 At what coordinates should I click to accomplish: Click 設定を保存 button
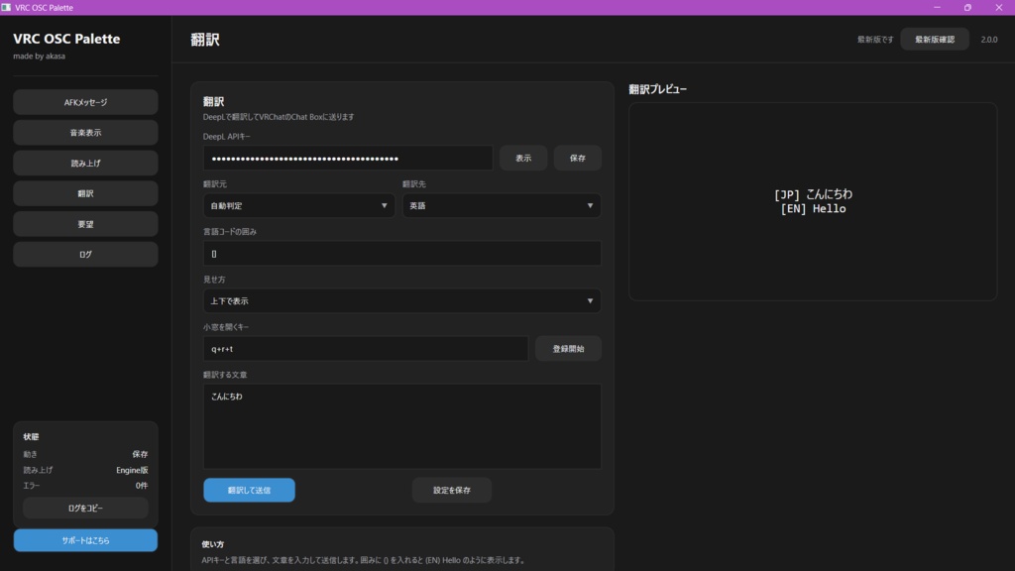click(452, 490)
